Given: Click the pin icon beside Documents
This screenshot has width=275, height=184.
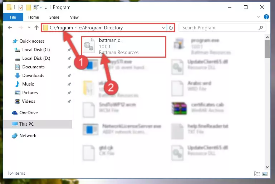Looking at the screenshot, I should pyautogui.click(x=69, y=67).
